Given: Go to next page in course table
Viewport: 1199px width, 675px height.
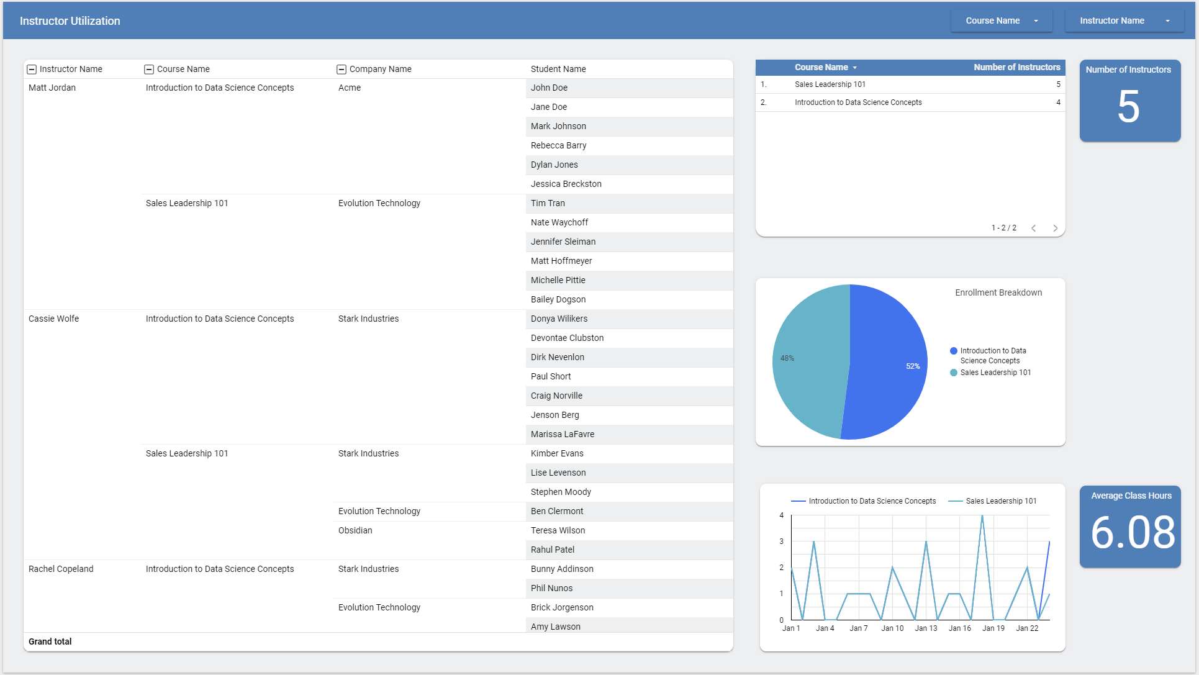Looking at the screenshot, I should coord(1055,228).
